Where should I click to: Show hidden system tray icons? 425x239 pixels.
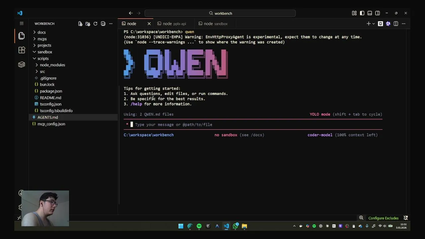tap(294, 226)
